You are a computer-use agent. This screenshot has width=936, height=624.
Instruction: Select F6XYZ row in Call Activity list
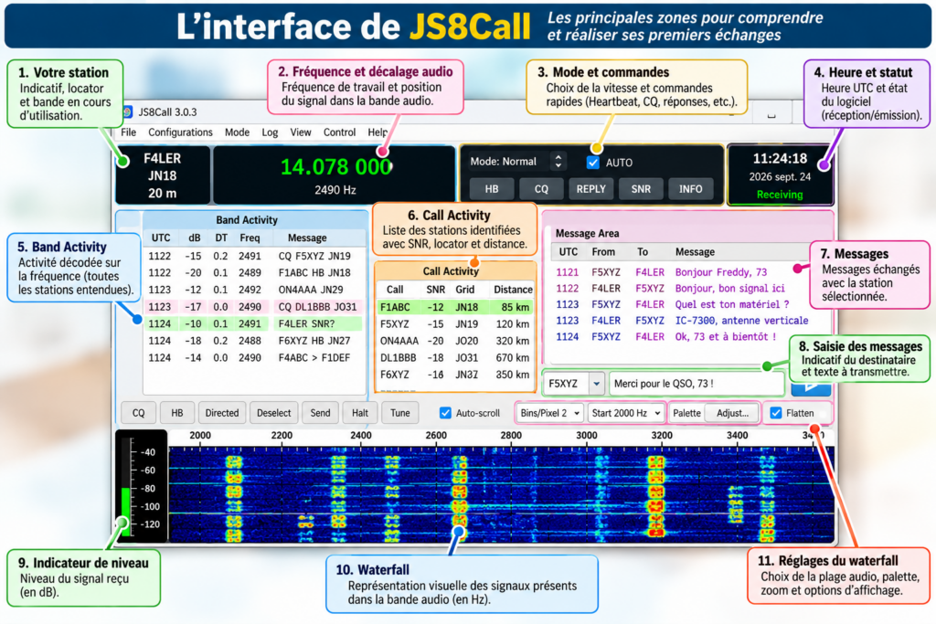point(455,375)
